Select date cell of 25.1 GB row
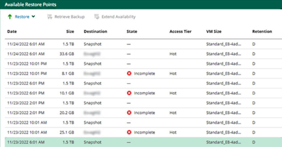The height and width of the screenshot is (147, 282). click(27, 132)
